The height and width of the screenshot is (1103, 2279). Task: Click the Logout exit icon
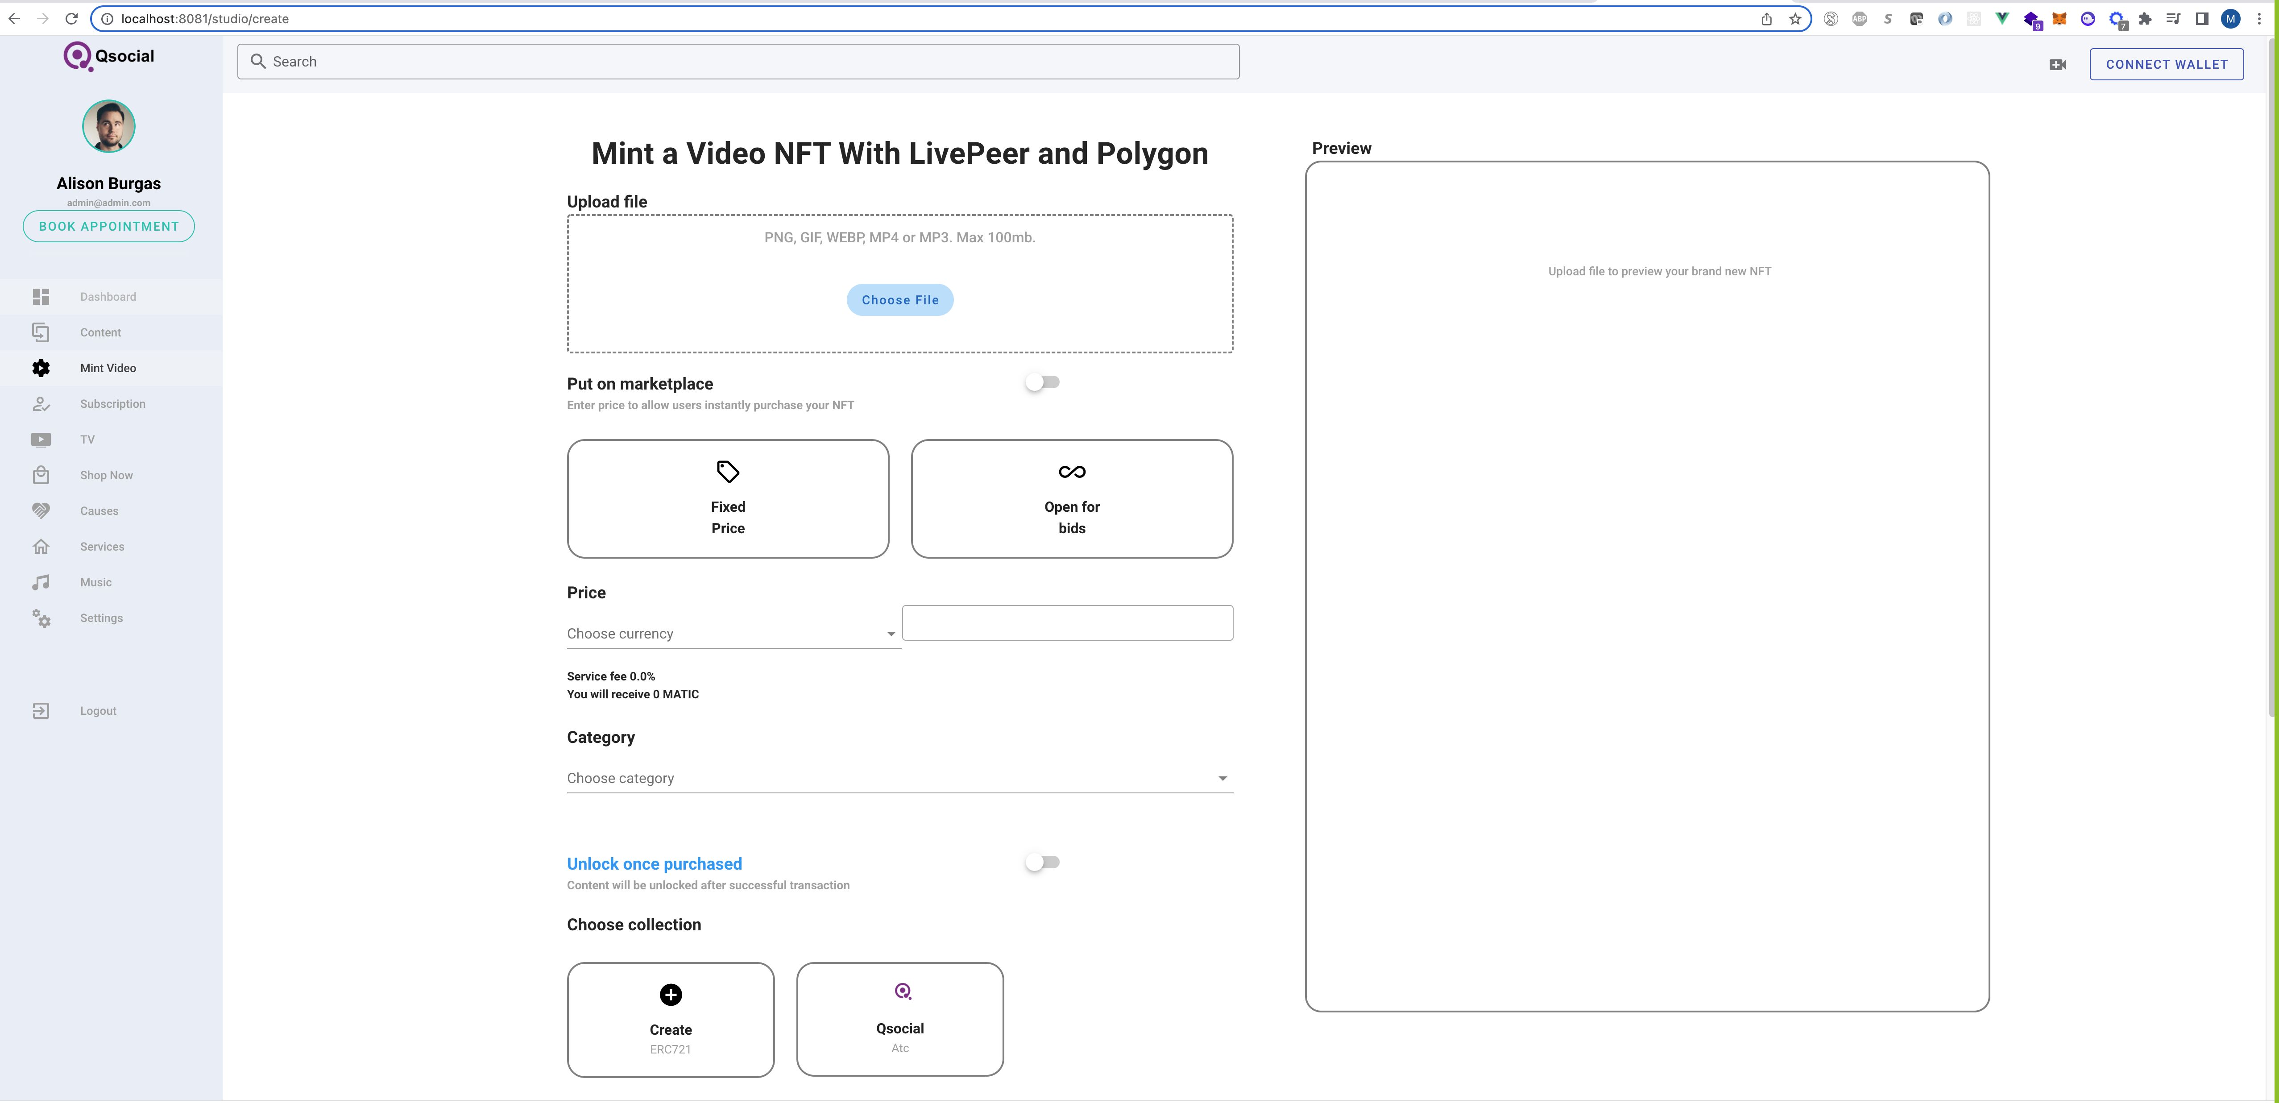point(41,711)
